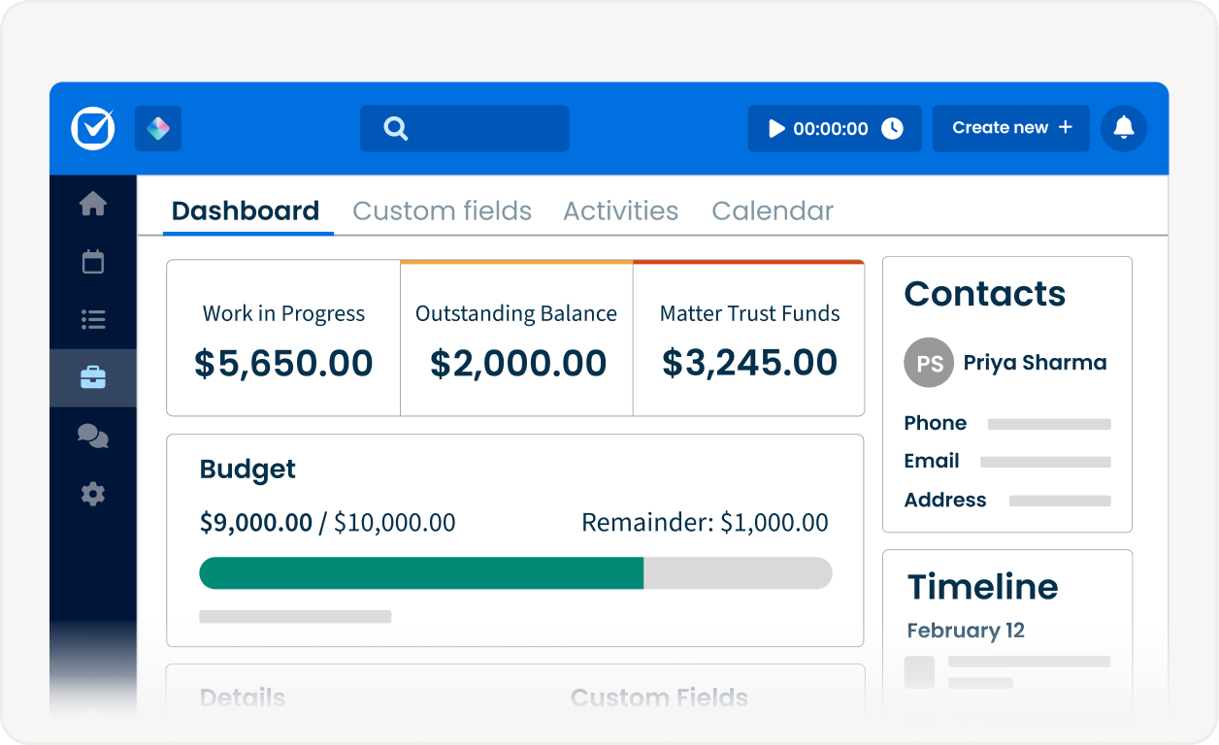Click the search magnifier icon
The image size is (1219, 745).
pos(394,127)
